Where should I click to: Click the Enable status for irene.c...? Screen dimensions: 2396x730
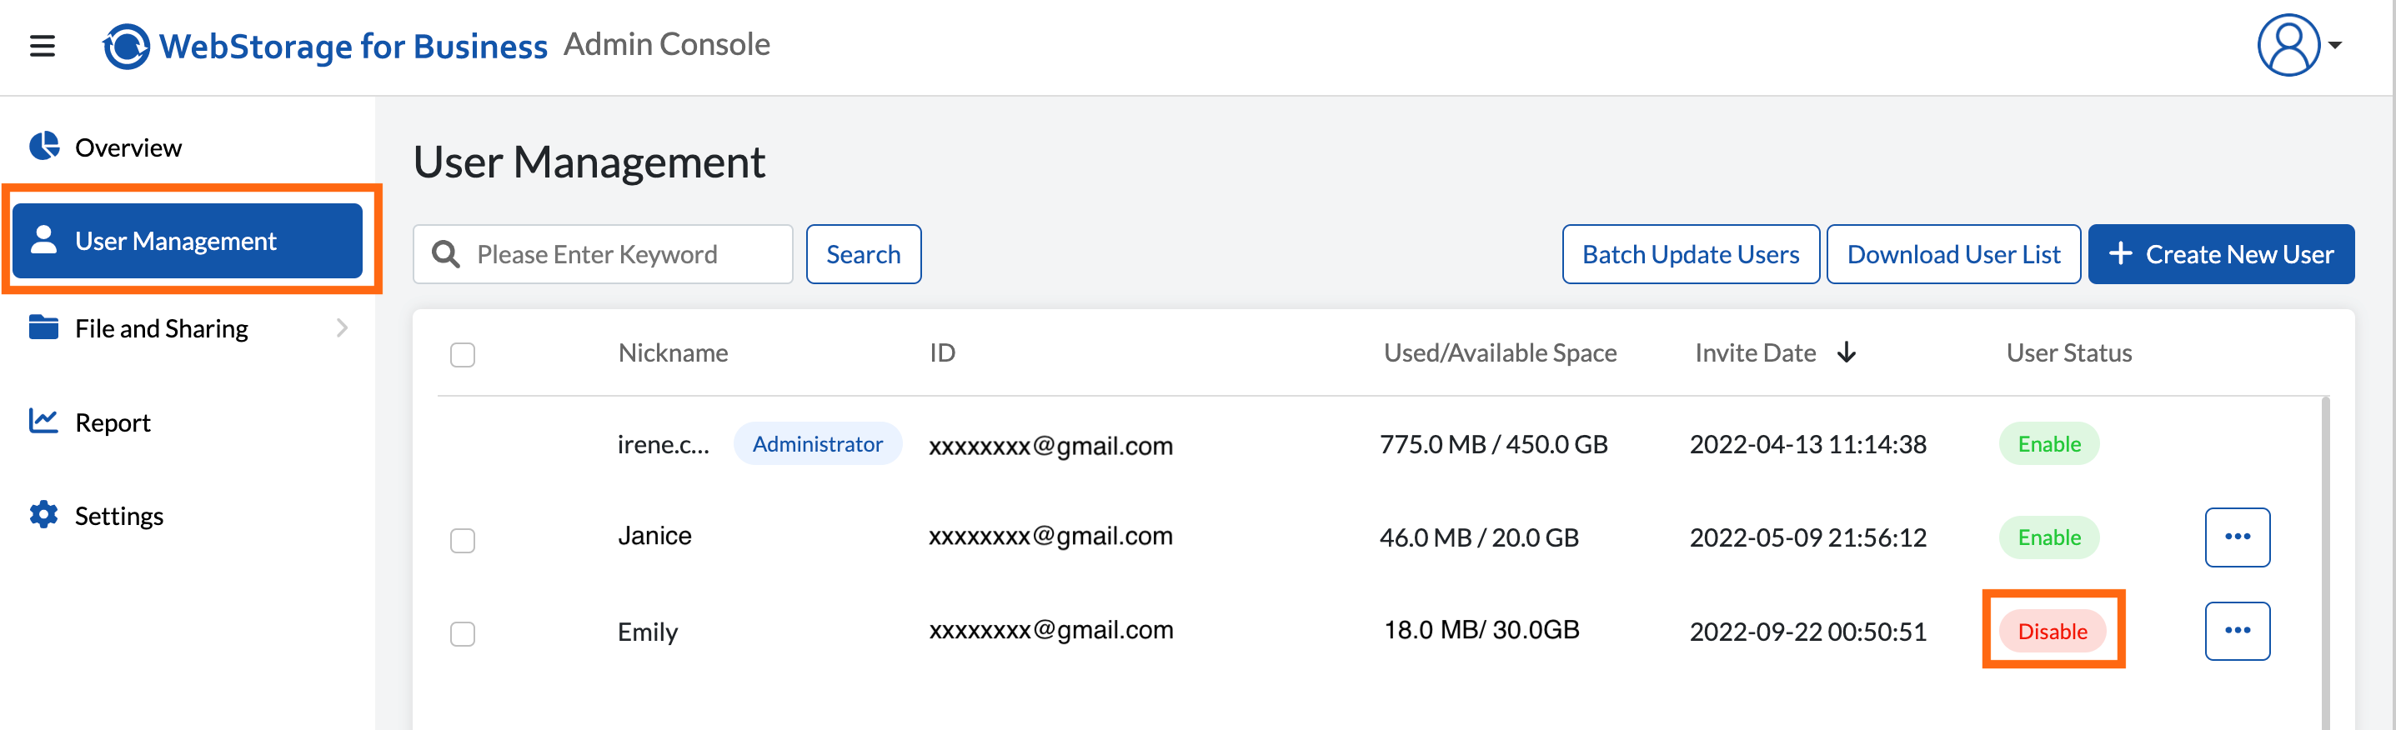click(2049, 443)
